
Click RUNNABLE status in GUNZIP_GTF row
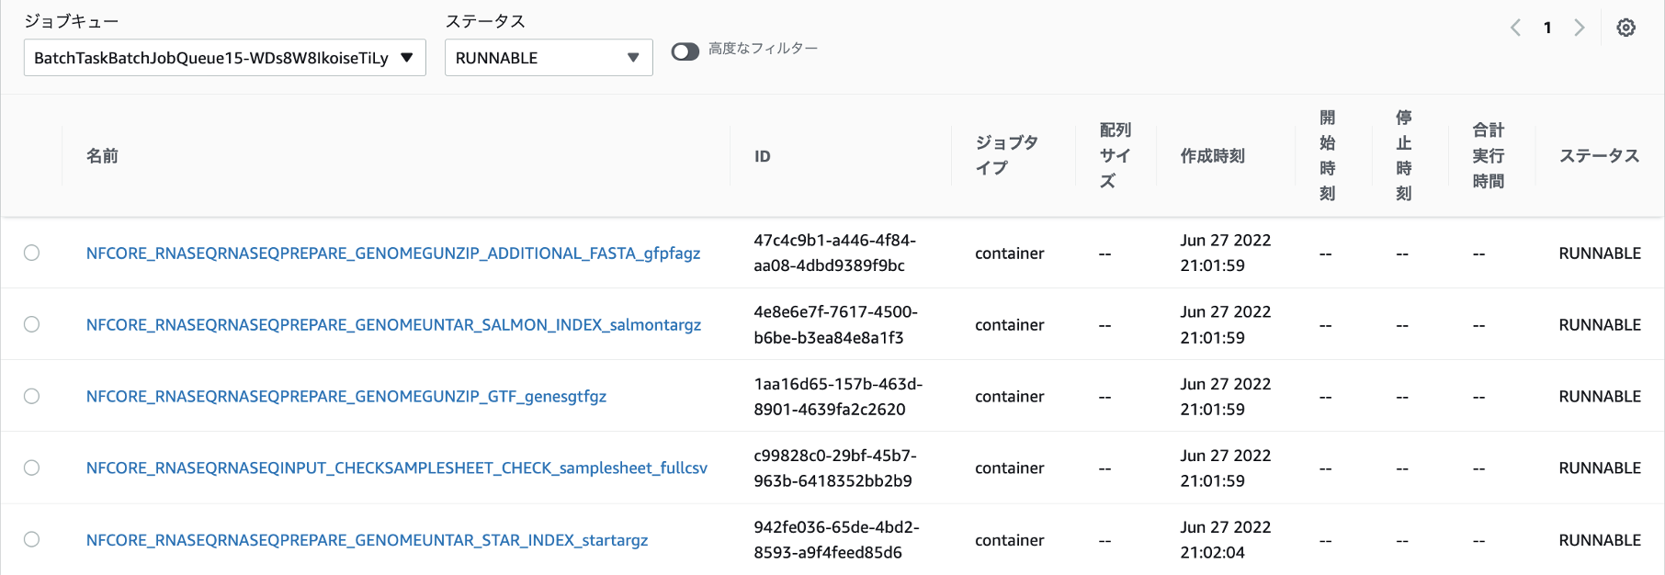[x=1600, y=396]
